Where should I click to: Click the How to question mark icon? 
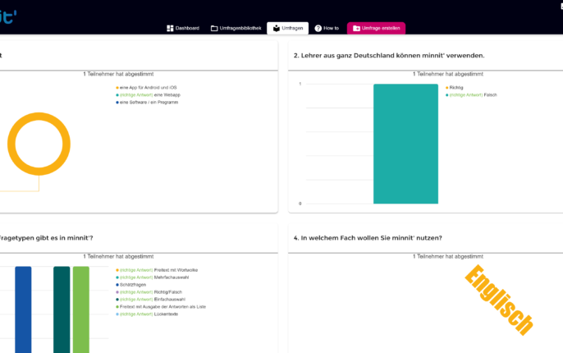click(318, 28)
